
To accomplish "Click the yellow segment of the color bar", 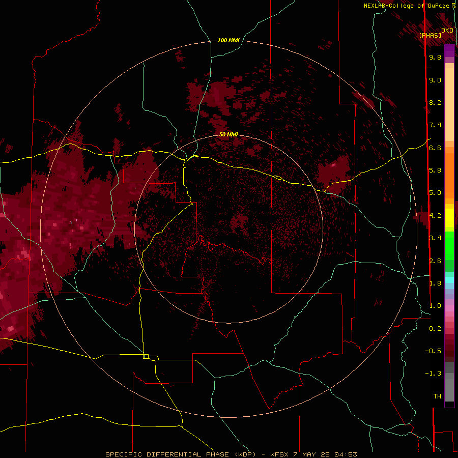I will (449, 218).
